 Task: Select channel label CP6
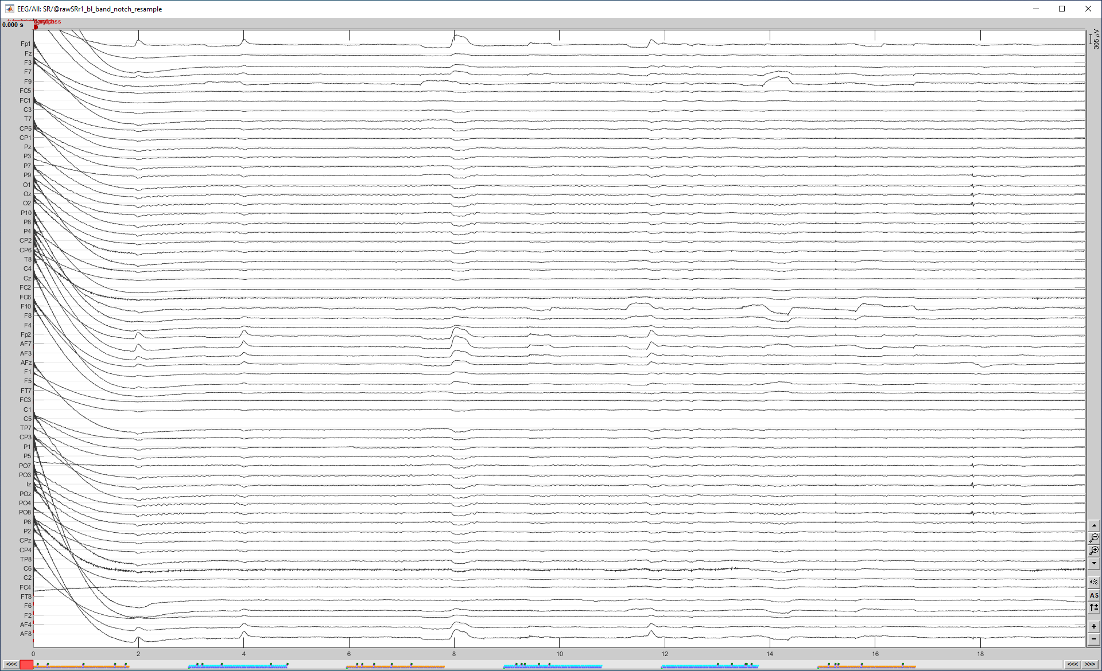point(25,250)
